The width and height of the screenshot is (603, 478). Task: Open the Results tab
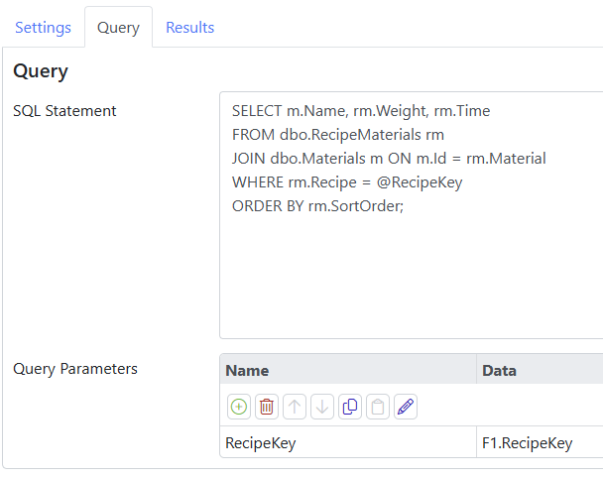point(189,28)
